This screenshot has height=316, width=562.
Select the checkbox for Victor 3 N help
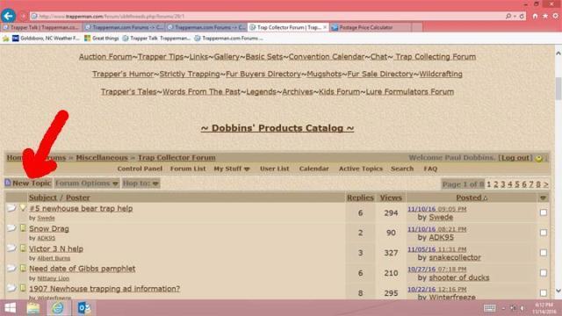click(544, 253)
